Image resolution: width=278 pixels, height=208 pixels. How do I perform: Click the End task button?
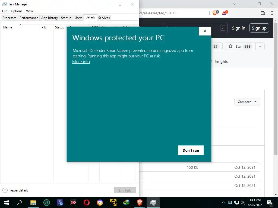coord(125,190)
